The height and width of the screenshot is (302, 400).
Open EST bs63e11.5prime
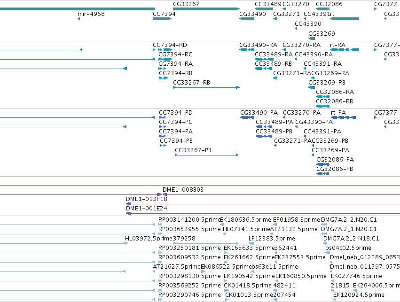point(275,267)
